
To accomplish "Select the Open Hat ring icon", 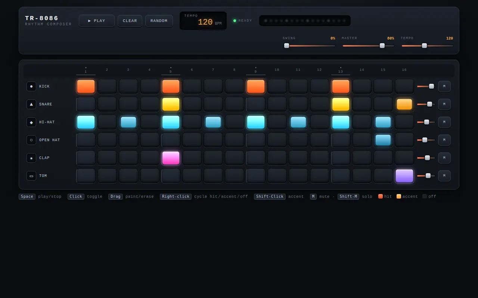I will point(31,140).
